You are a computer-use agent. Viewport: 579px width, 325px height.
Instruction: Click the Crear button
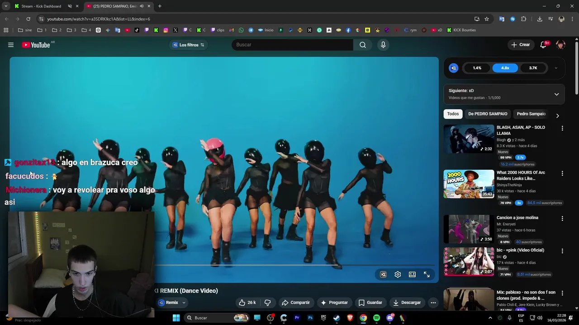[x=520, y=45]
